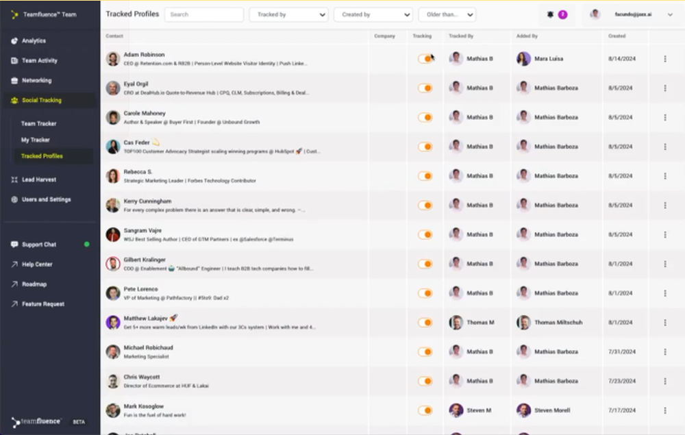685x435 pixels.
Task: Open the Team Tracker submenu item
Action: coord(38,123)
